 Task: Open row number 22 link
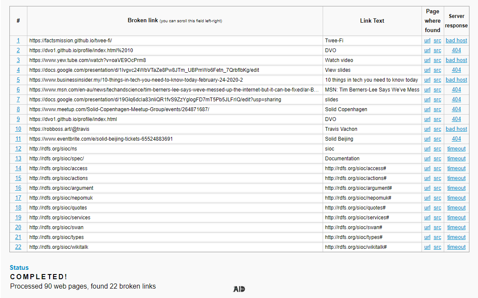pyautogui.click(x=18, y=247)
